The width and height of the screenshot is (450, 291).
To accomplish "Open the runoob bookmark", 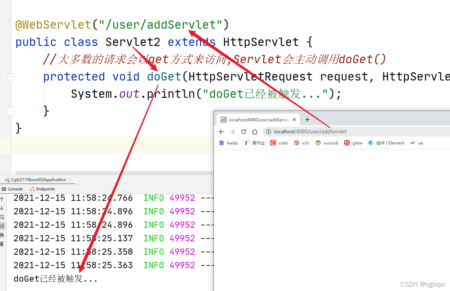I will point(327,143).
